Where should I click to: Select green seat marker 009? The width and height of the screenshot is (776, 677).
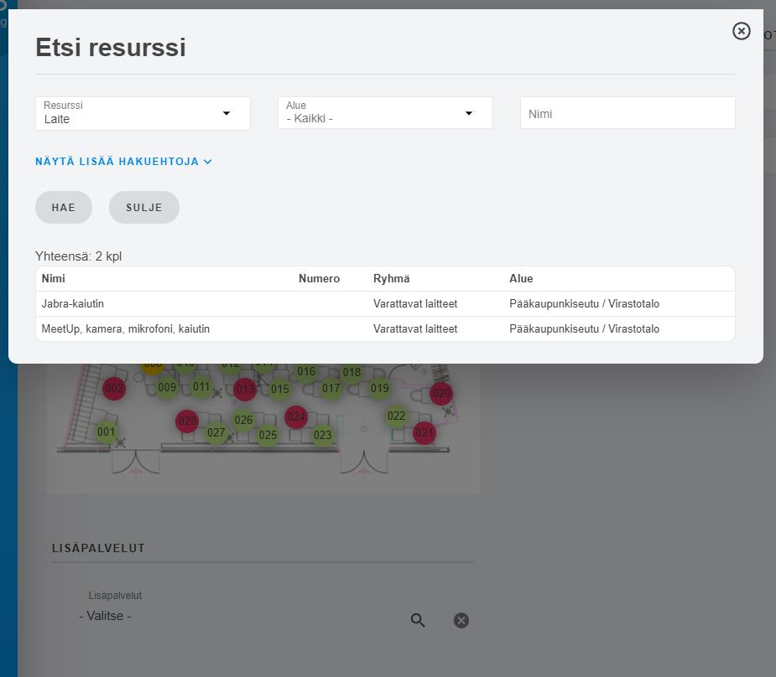pos(167,387)
